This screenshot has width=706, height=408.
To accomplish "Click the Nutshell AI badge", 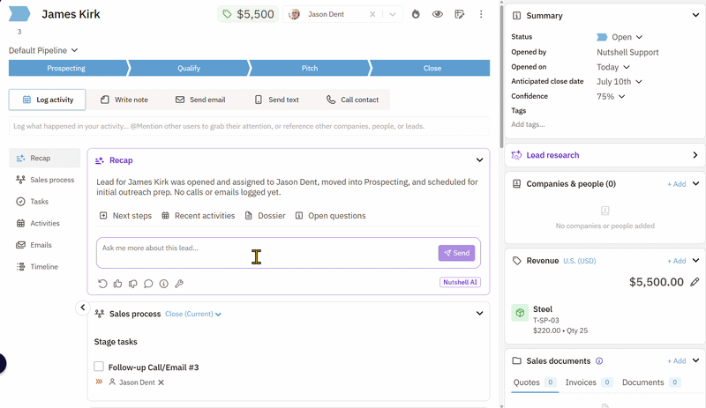I will (460, 283).
